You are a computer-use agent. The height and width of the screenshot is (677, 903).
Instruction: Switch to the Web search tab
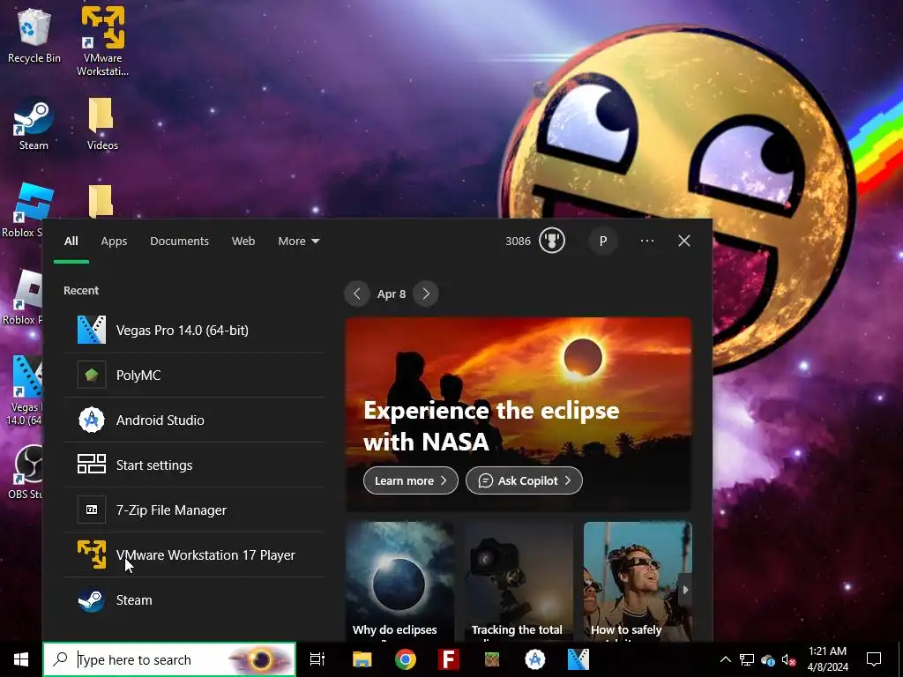point(243,242)
